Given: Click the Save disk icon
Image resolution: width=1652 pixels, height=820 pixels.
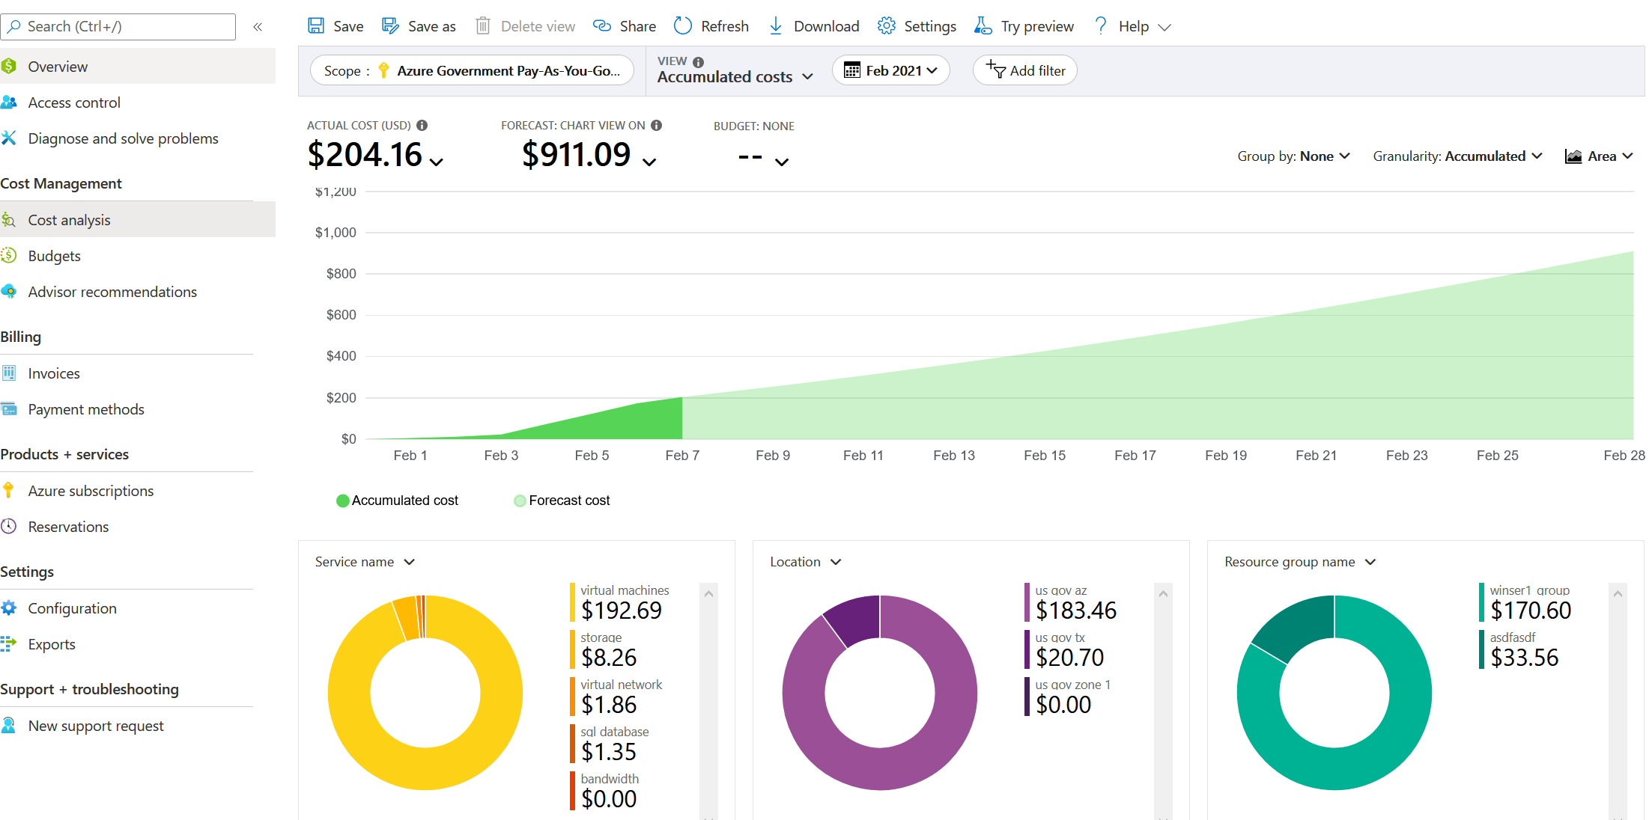Looking at the screenshot, I should (x=316, y=26).
